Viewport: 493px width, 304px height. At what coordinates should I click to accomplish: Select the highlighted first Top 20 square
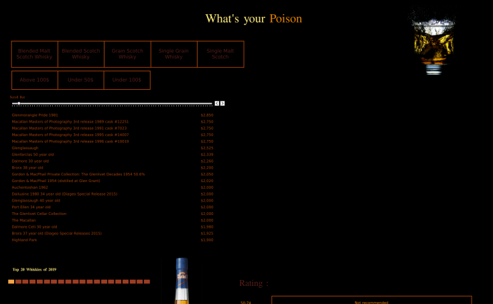coord(11,282)
